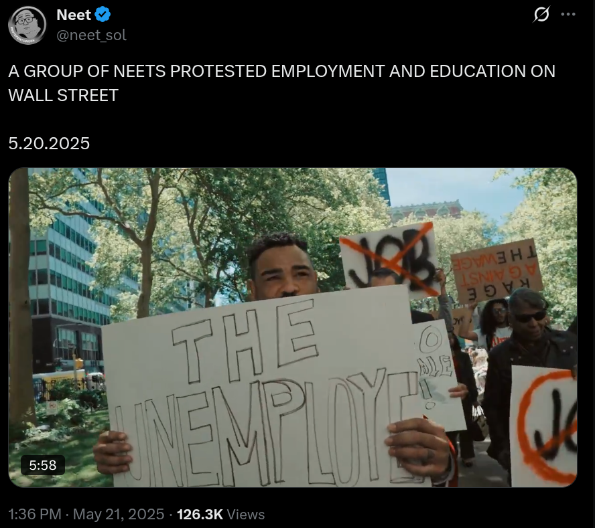Click the display name "Neet"
This screenshot has width=595, height=528.
74,15
